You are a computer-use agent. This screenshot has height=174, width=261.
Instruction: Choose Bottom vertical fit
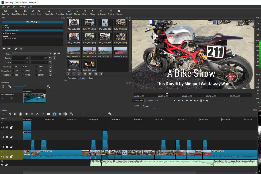[x=36, y=75]
